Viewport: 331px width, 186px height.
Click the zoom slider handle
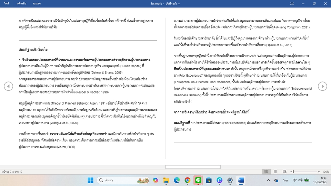click(x=293, y=172)
